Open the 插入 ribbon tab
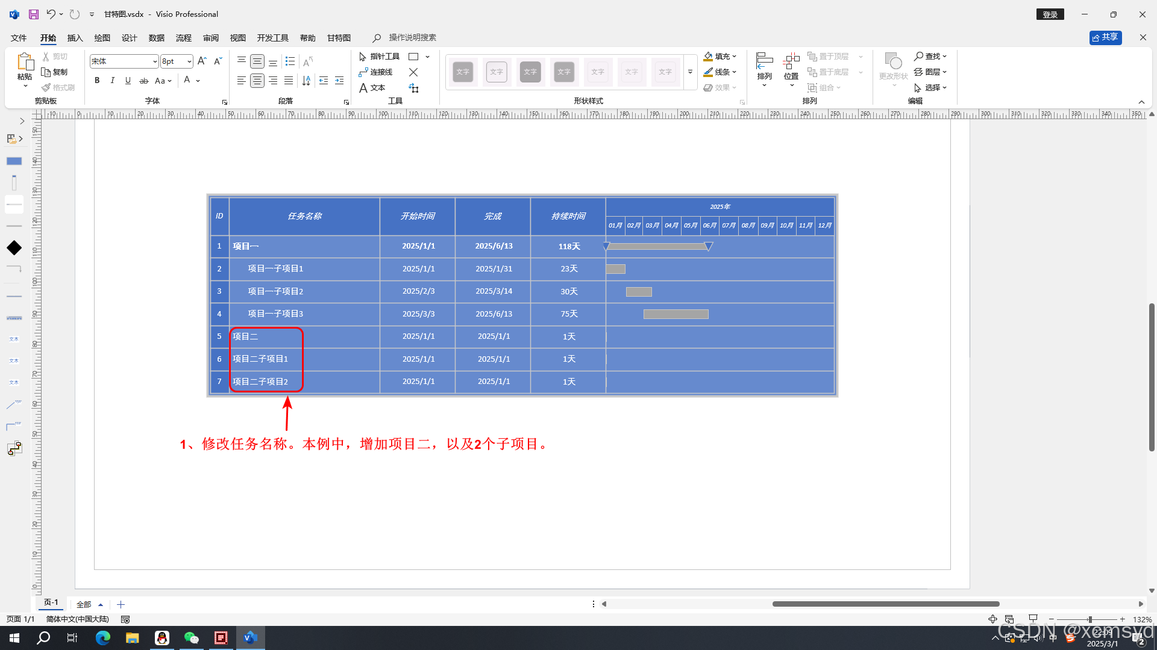 75,38
